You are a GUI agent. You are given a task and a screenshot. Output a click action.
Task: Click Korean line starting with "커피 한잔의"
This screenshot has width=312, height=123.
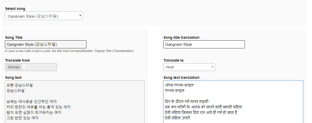click(x=38, y=107)
